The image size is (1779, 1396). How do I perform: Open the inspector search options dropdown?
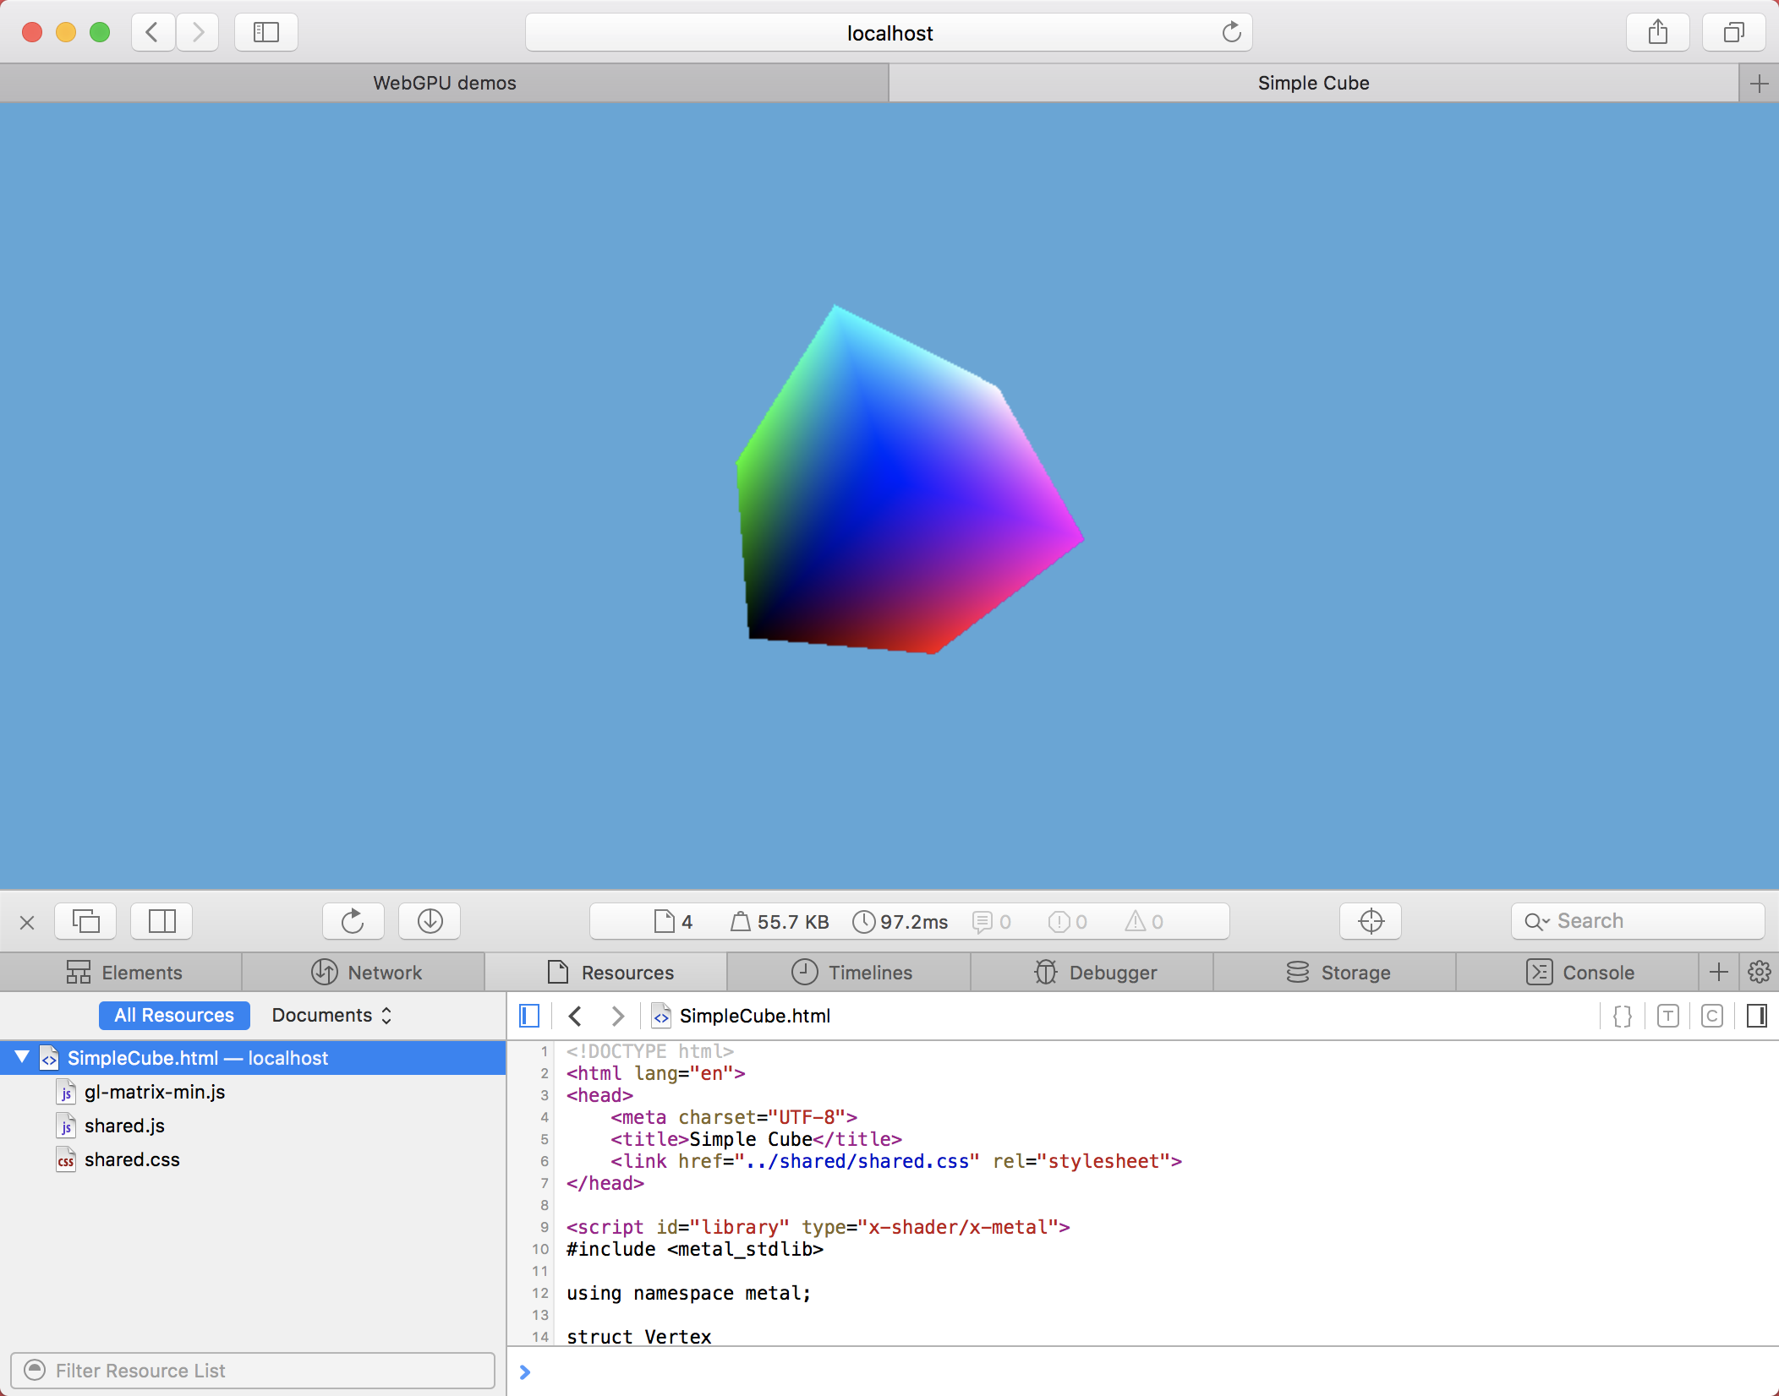pyautogui.click(x=1535, y=921)
